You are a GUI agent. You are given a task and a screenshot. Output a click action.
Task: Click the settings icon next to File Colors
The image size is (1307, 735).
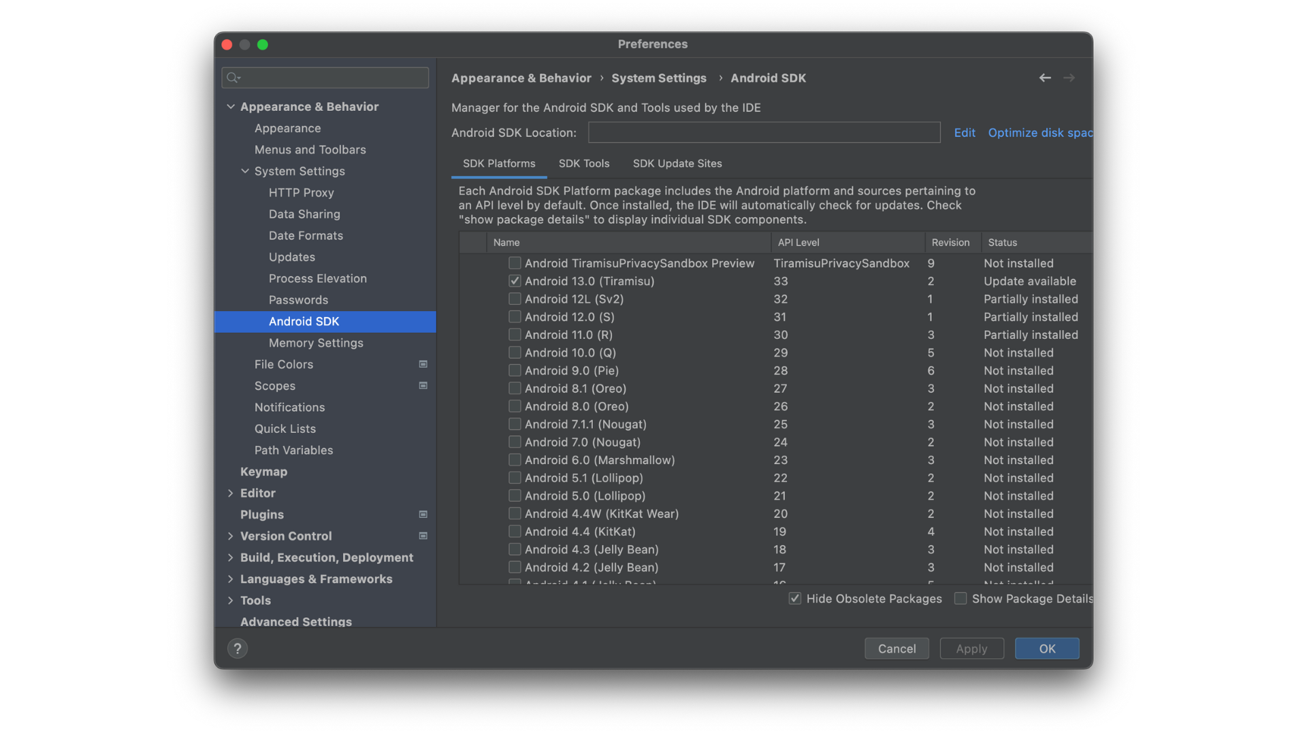[423, 364]
